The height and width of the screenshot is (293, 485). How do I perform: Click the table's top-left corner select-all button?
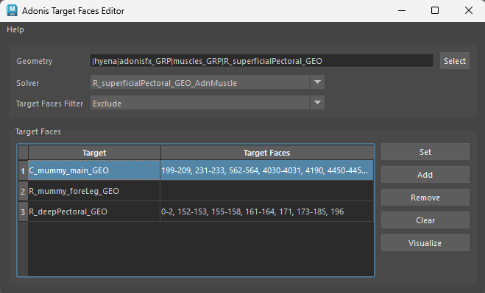click(23, 153)
